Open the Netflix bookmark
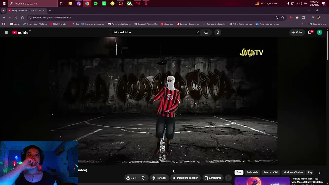The width and height of the screenshot is (329, 185). click(74, 24)
